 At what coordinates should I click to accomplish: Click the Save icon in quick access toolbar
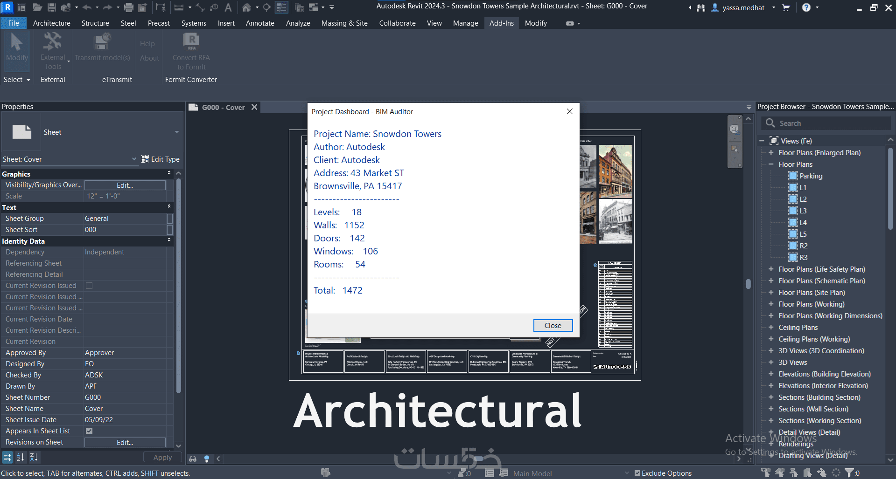click(x=52, y=7)
